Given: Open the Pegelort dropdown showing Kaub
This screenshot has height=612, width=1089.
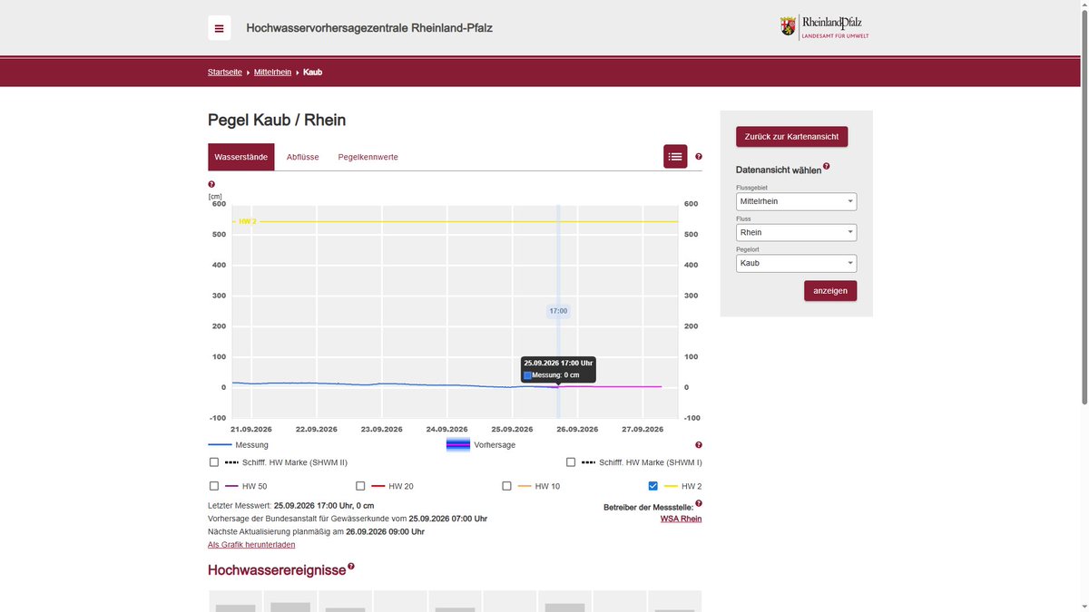Looking at the screenshot, I should [797, 263].
